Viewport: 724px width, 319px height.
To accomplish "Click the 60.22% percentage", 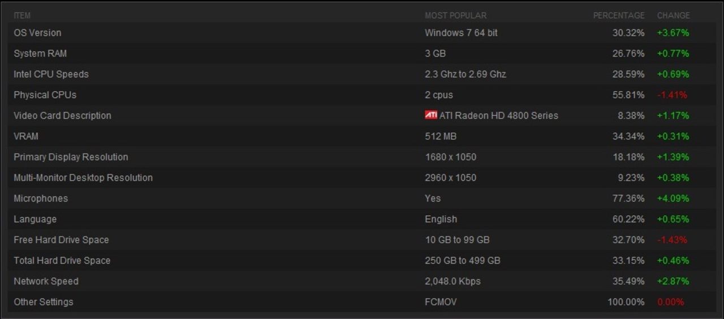I will (628, 219).
